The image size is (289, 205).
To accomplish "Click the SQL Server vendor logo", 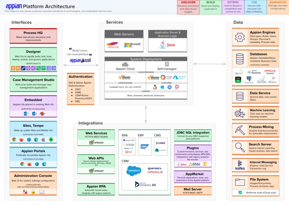I will pos(272,80).
